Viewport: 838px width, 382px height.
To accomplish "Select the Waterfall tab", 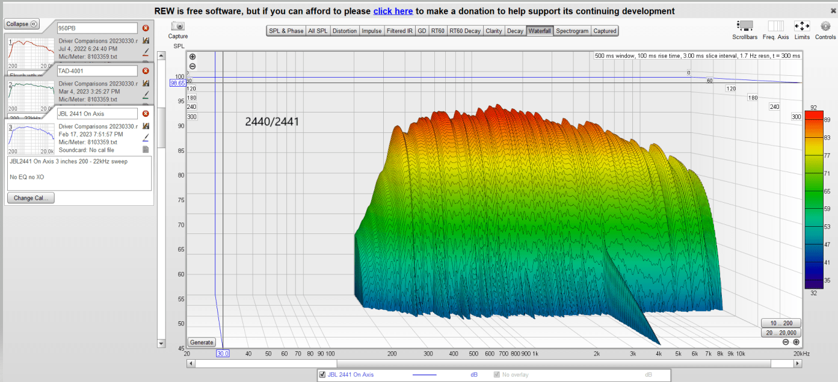I will coord(540,31).
